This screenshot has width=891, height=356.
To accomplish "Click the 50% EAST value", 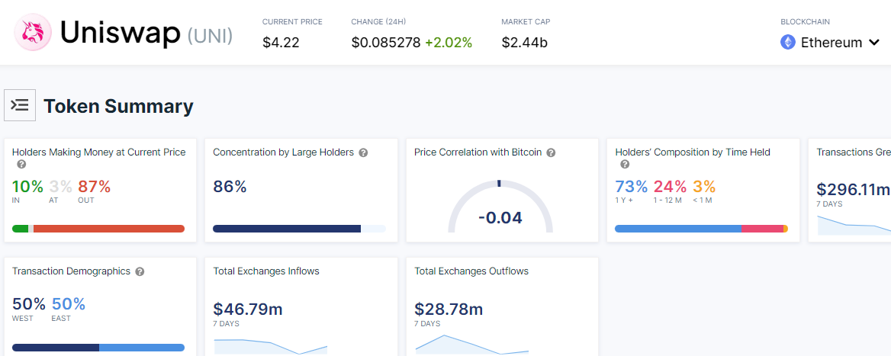I will coord(68,304).
